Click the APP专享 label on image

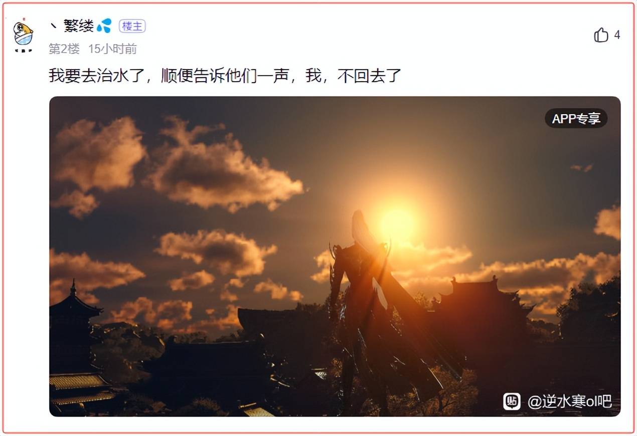(x=576, y=118)
